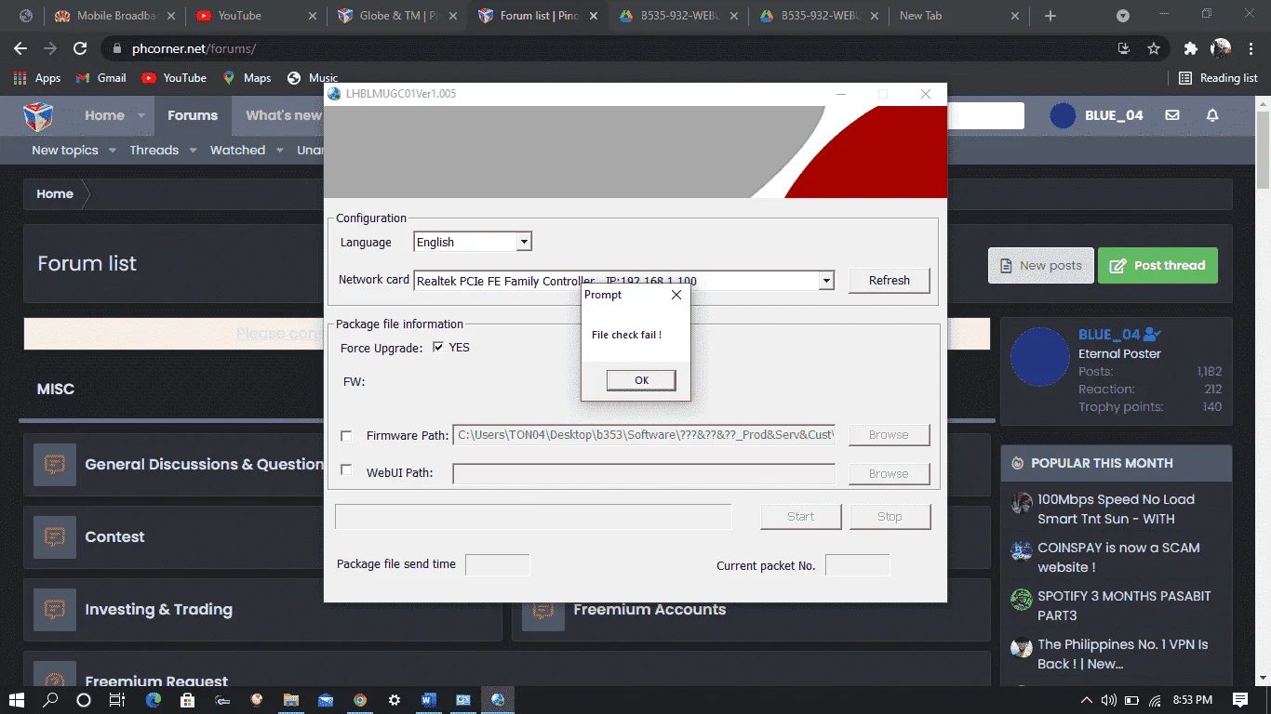
Task: Open the Apps bookmark
Action: pos(37,78)
